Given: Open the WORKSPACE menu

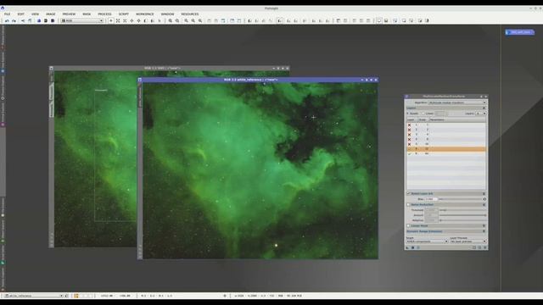Looking at the screenshot, I should 145,14.
